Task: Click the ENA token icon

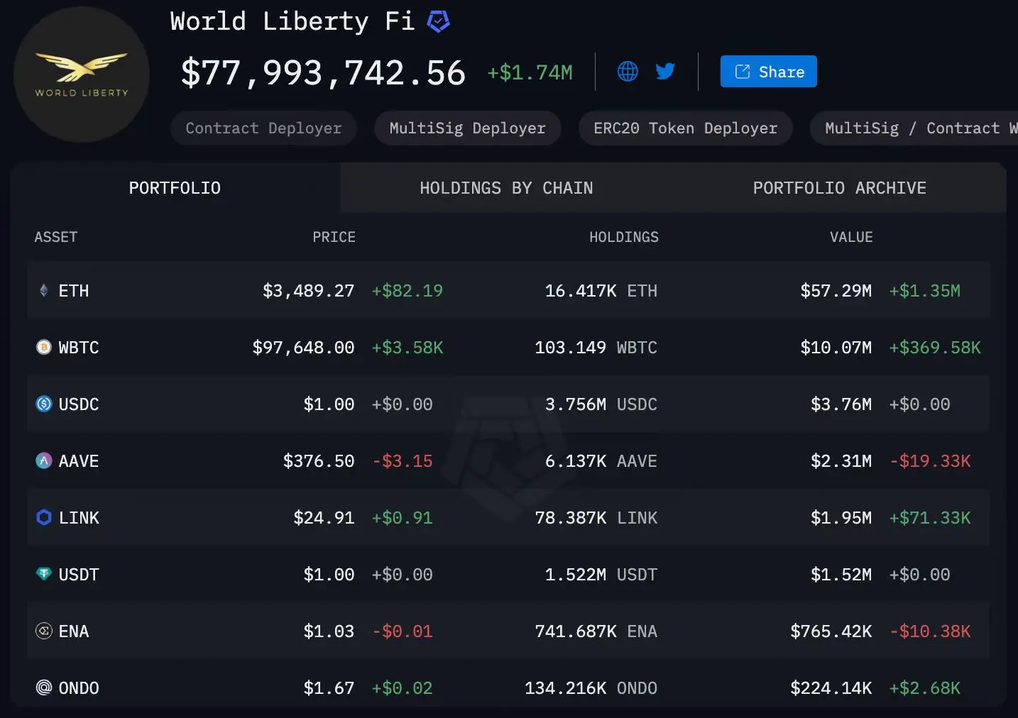Action: [44, 631]
